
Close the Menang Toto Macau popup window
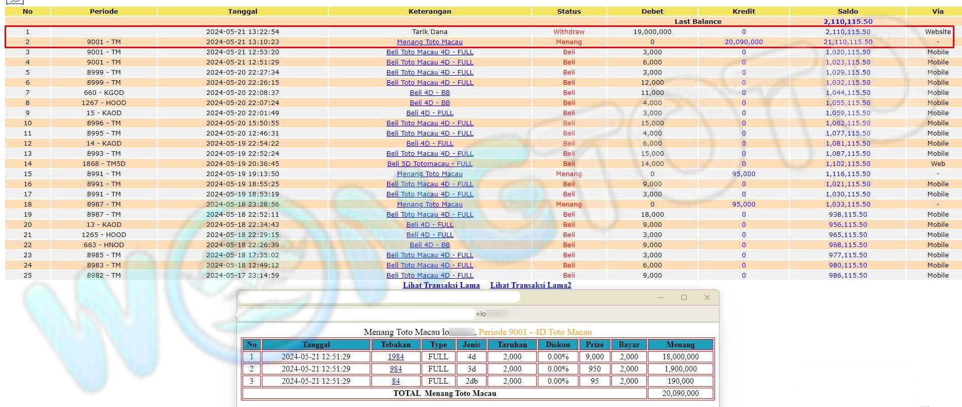click(707, 297)
